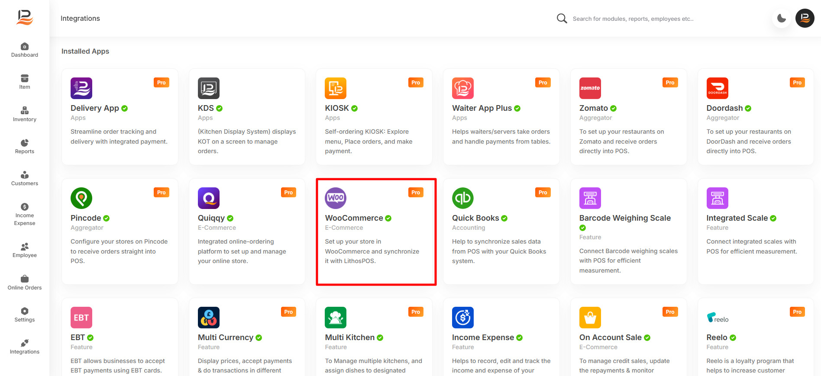Click the Quick Books qb icon
Viewport: 821px width, 376px height.
click(463, 198)
